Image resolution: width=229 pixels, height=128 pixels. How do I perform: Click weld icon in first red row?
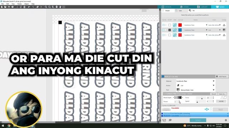pos(175,25)
